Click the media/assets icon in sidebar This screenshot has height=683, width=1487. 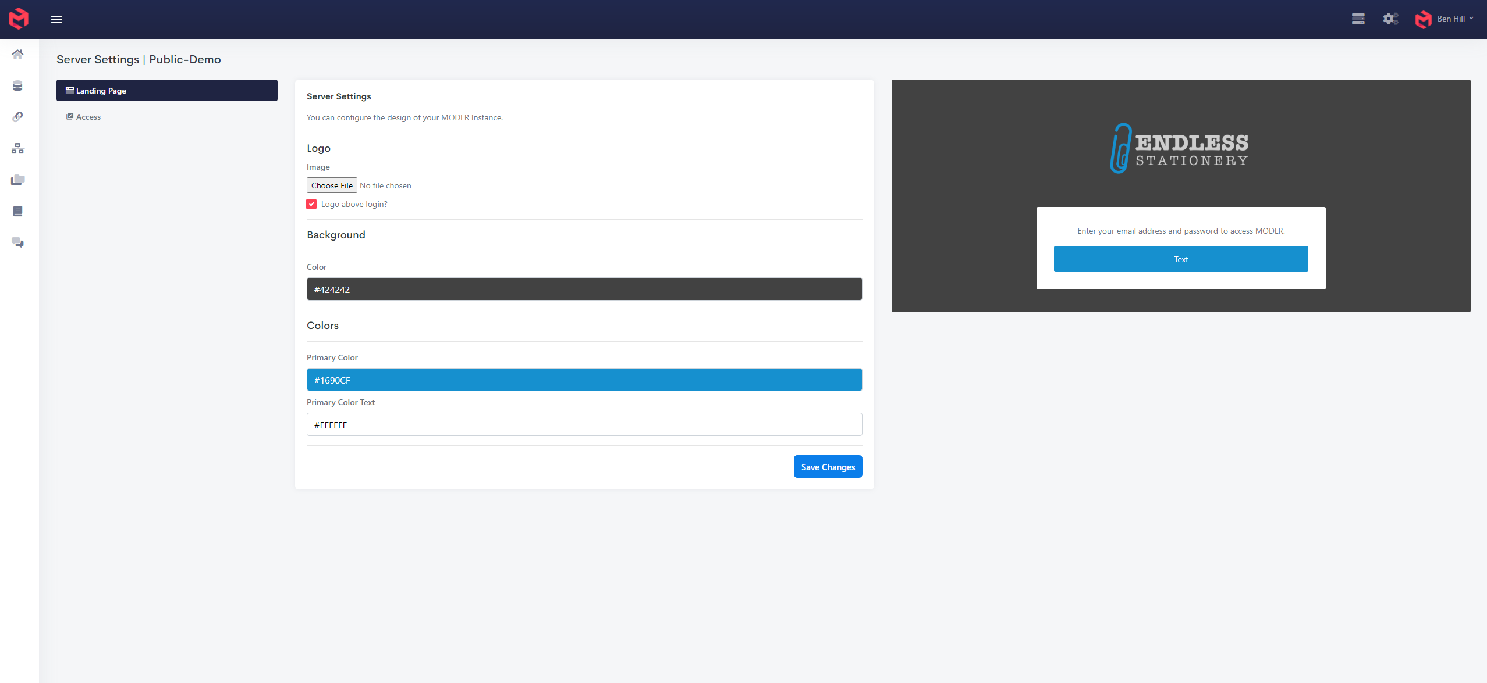coord(19,180)
